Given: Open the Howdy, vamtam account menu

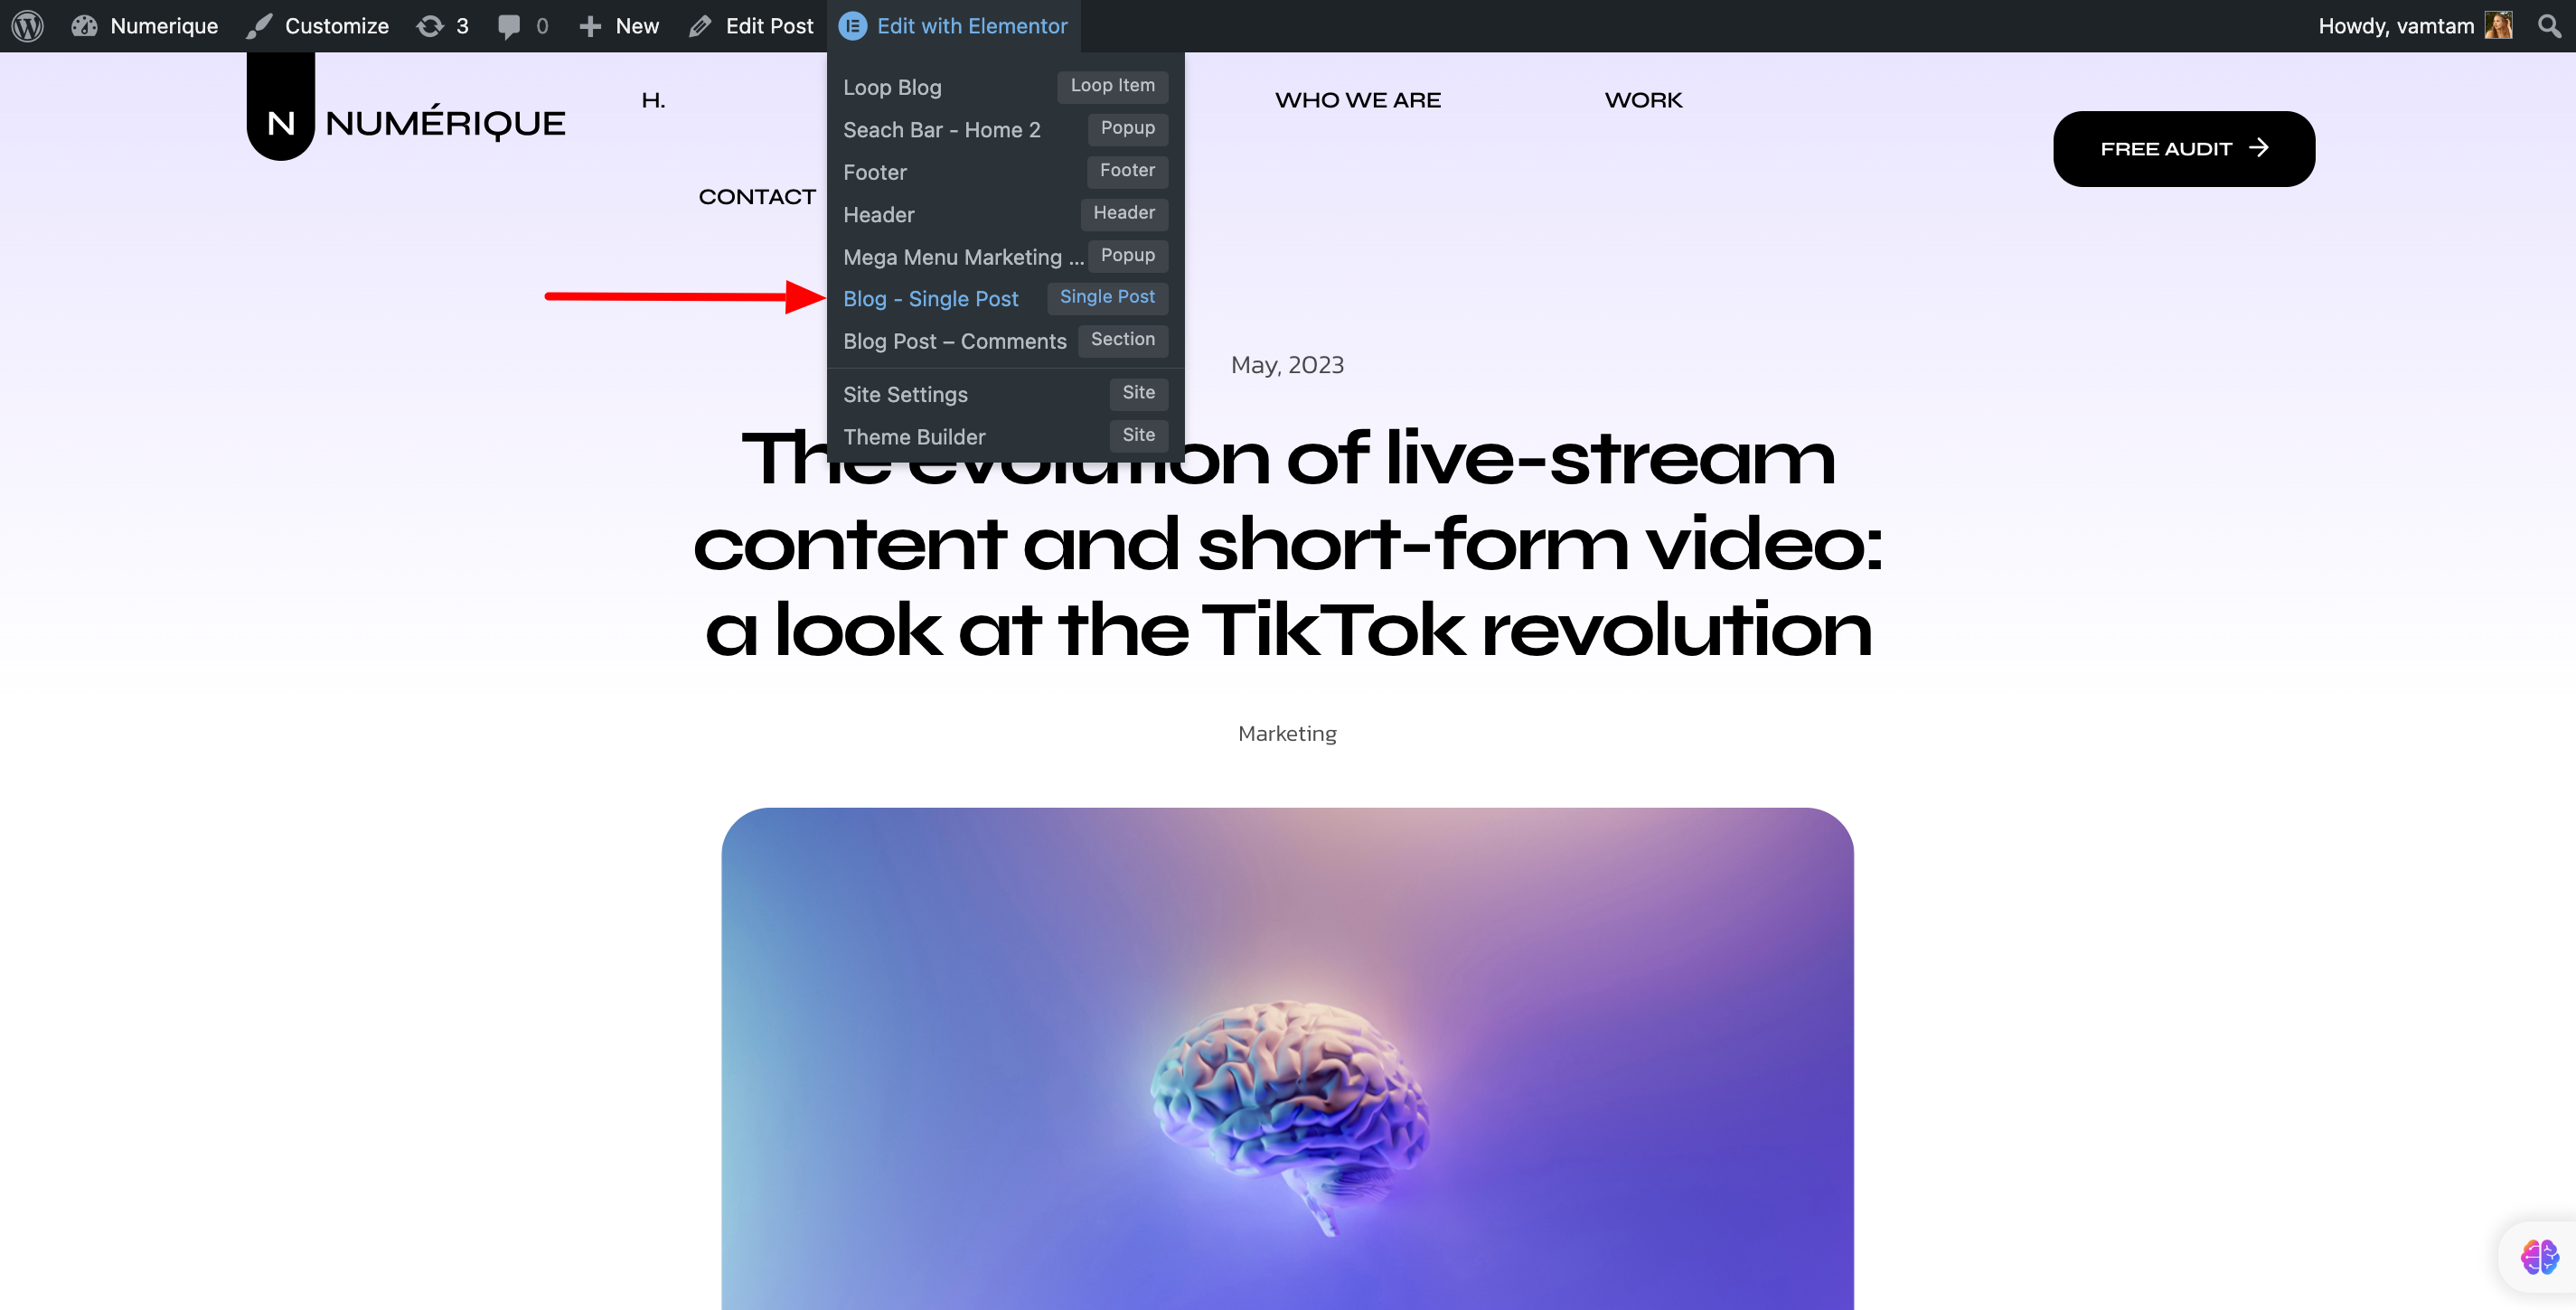Looking at the screenshot, I should click(2414, 26).
